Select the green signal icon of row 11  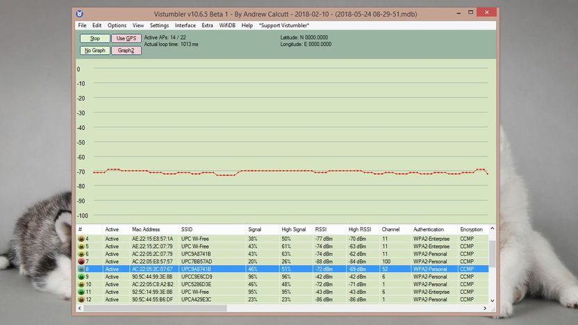(81, 292)
